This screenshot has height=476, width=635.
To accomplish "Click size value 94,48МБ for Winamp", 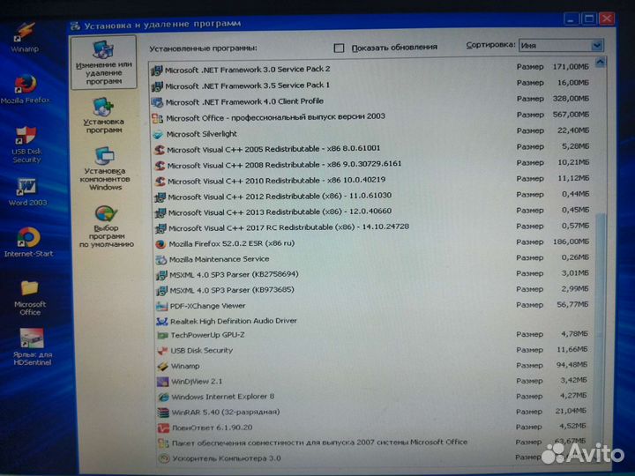I will (571, 365).
